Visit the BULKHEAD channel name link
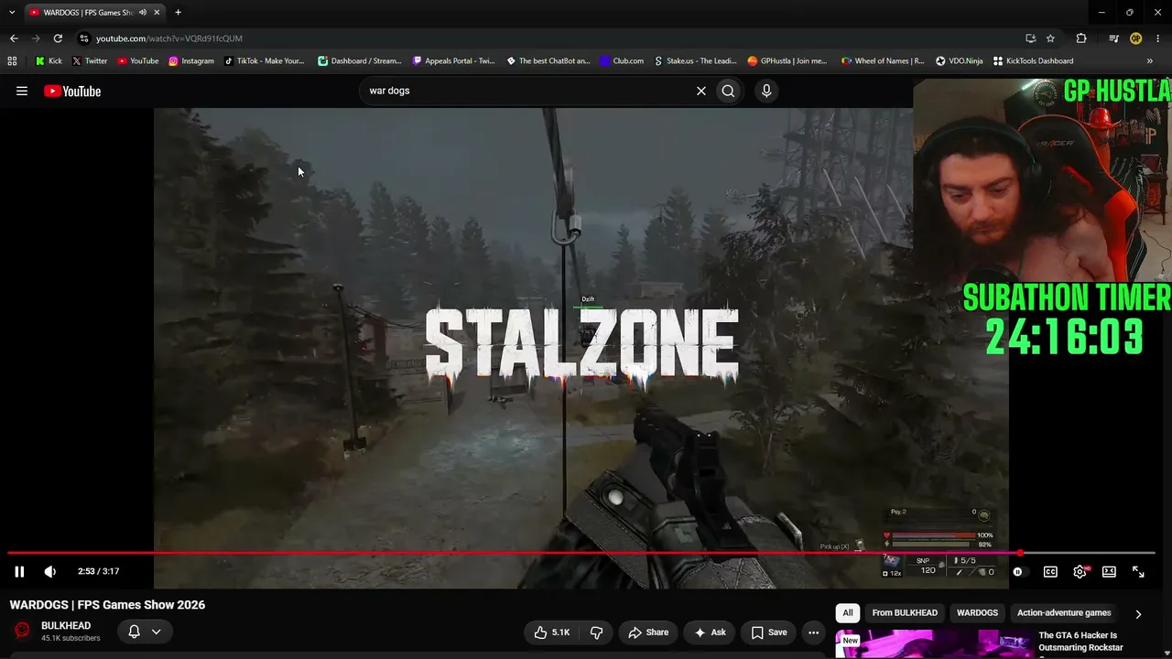 pyautogui.click(x=66, y=626)
